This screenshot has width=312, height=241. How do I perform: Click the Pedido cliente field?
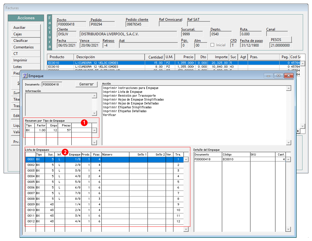click(x=137, y=24)
